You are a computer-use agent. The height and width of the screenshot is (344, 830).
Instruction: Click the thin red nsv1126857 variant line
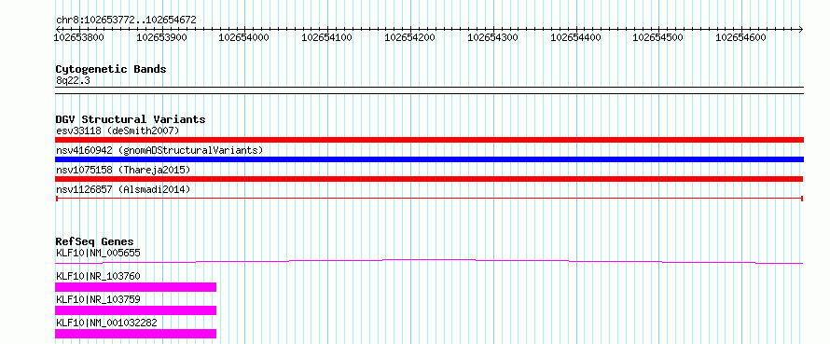pos(429,199)
